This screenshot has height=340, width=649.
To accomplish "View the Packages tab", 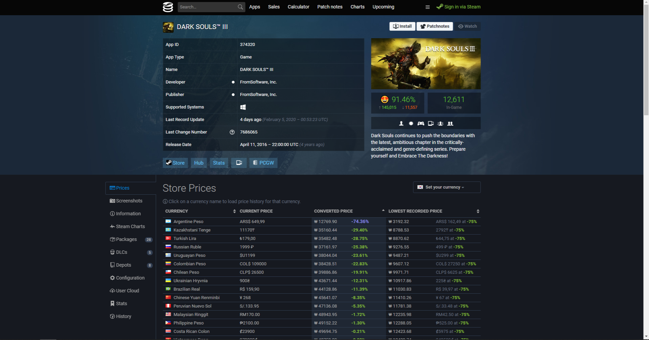I will (x=131, y=239).
